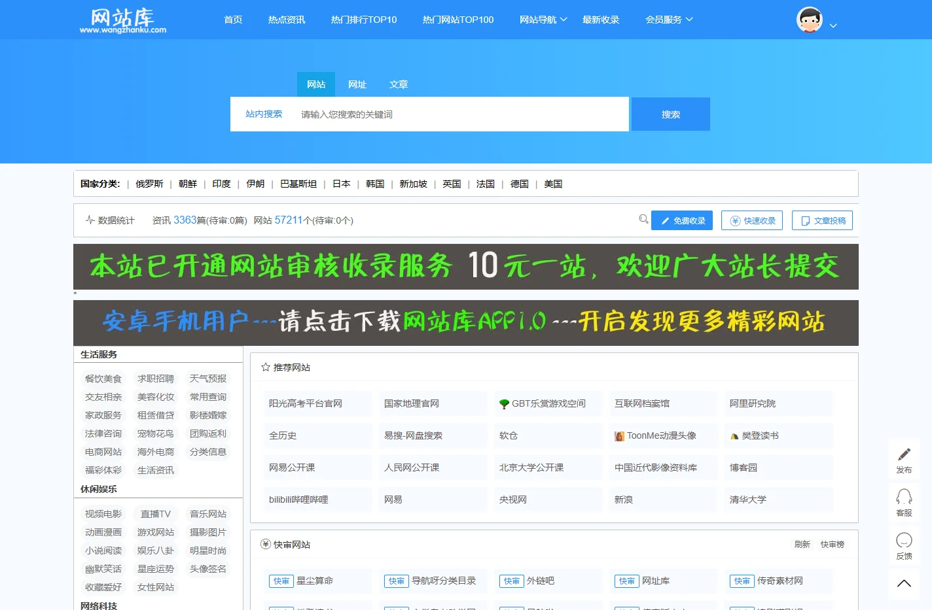The height and width of the screenshot is (610, 932).
Task: Click the 免费收录 button
Action: pos(682,220)
